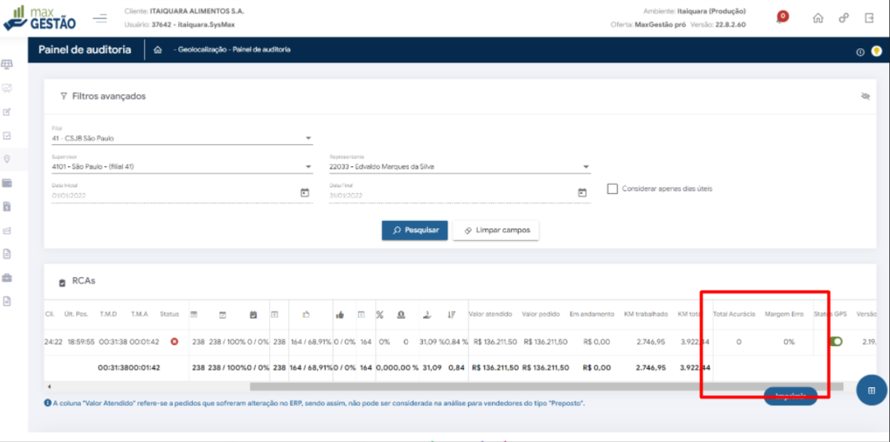Image resolution: width=890 pixels, height=442 pixels.
Task: Open the Data Final calendar picker icon
Action: [x=582, y=193]
